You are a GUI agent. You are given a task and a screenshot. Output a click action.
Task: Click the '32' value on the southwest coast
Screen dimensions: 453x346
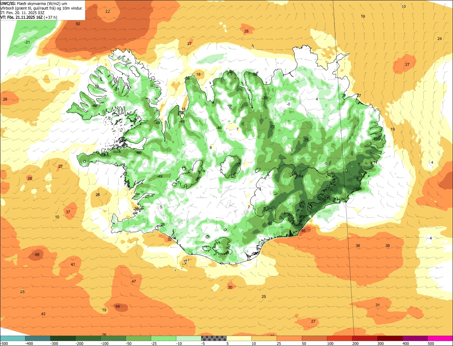(170, 240)
